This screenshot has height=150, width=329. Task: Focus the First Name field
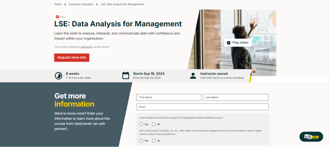point(169,97)
